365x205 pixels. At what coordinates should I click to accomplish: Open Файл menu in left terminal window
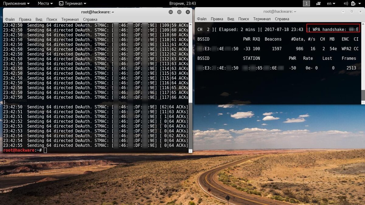[x=10, y=19]
